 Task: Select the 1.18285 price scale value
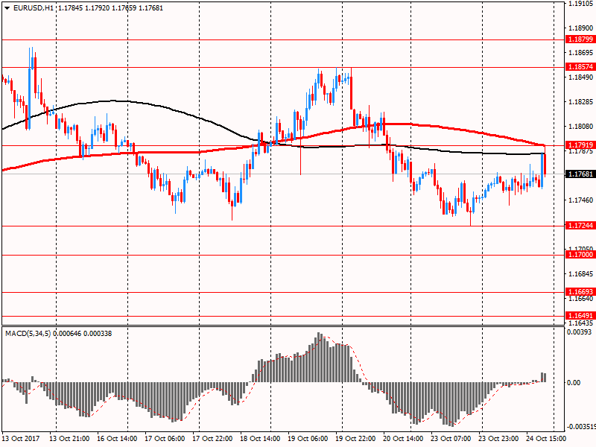click(x=581, y=102)
